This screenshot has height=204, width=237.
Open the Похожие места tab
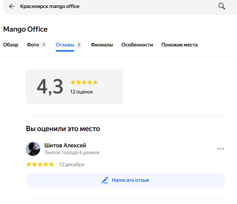tap(180, 45)
